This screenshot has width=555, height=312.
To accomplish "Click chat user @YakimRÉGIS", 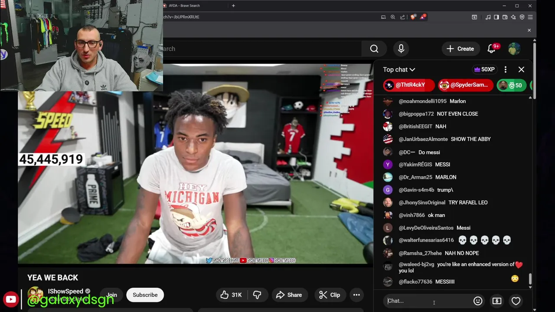I will (415, 165).
